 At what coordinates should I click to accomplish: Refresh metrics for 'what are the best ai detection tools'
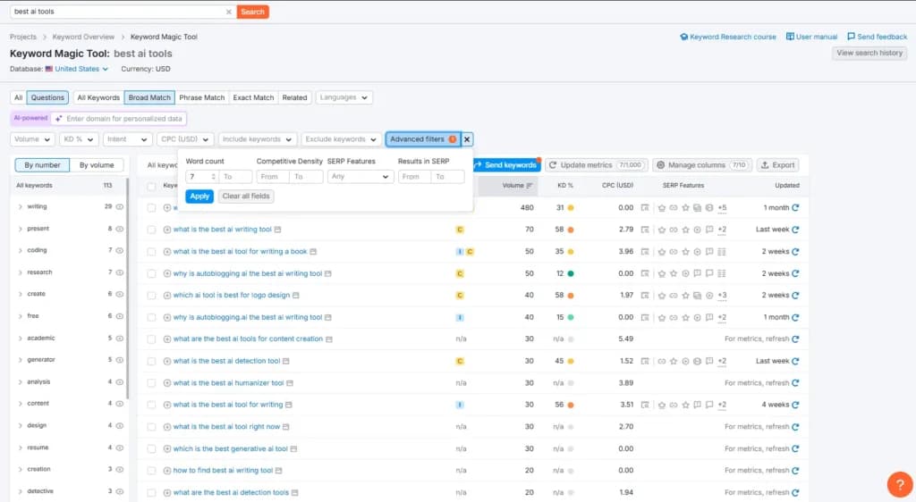[x=795, y=493]
